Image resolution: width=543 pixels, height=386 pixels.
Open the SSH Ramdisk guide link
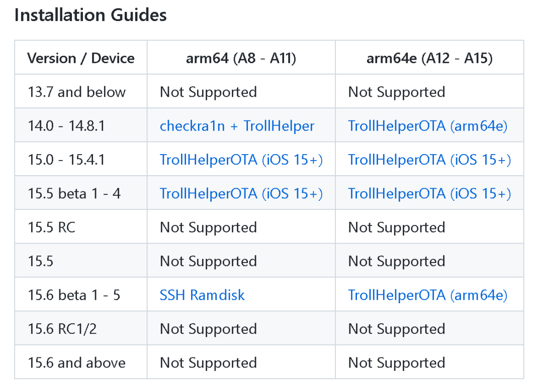pos(202,295)
